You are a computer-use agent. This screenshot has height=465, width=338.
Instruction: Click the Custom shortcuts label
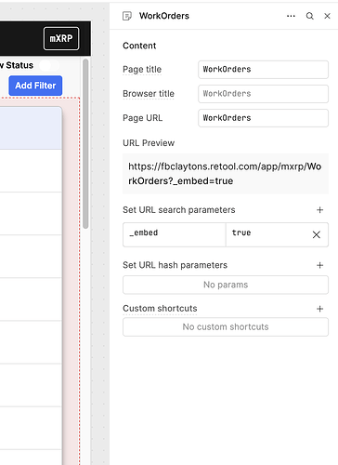(x=160, y=309)
